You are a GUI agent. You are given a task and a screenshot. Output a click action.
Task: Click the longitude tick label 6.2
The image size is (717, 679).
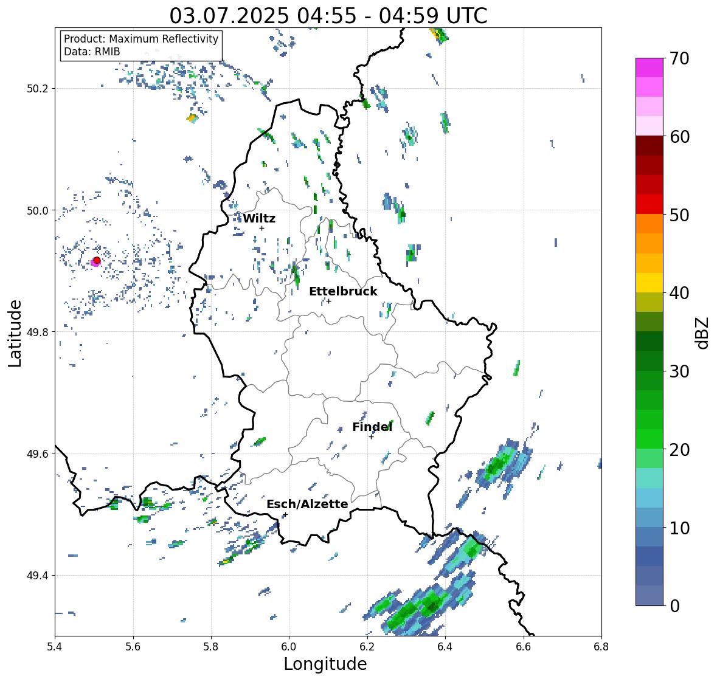coord(367,646)
